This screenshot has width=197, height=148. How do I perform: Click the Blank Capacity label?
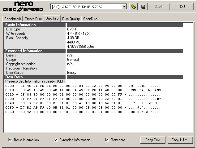pyautogui.click(x=17, y=38)
